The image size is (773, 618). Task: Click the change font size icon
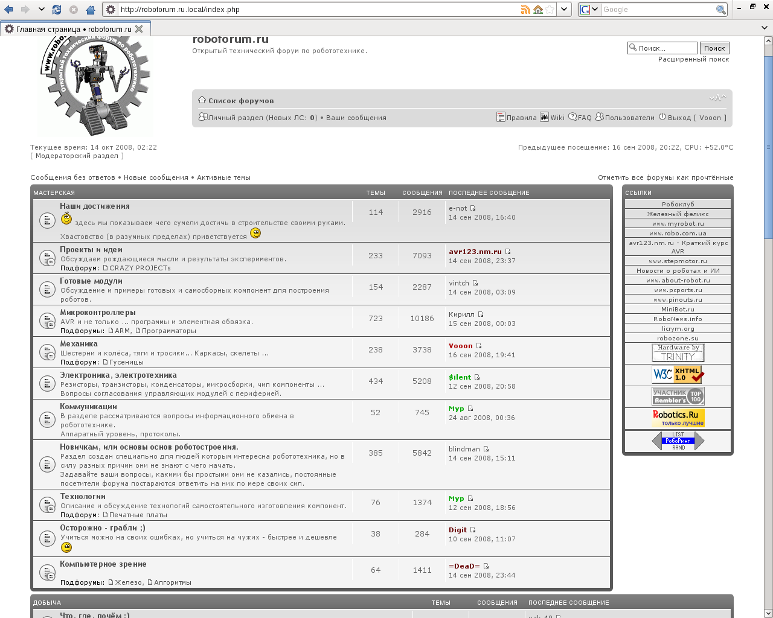coord(717,98)
